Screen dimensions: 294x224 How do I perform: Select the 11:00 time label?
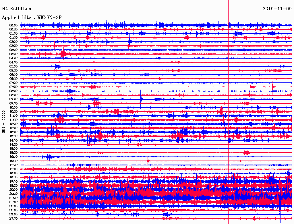click(13, 116)
